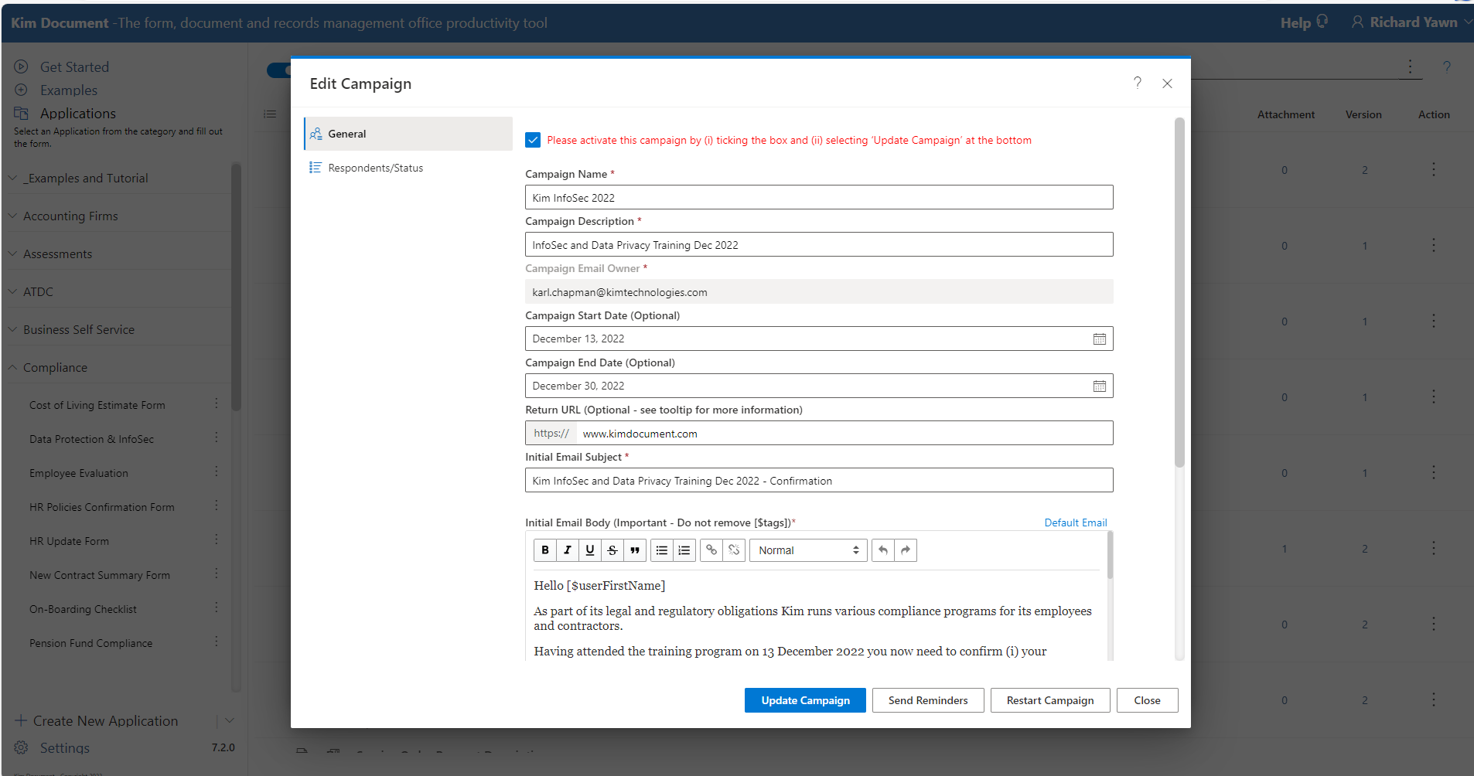Image resolution: width=1474 pixels, height=776 pixels.
Task: Open Get Started in sidebar
Action: (74, 67)
